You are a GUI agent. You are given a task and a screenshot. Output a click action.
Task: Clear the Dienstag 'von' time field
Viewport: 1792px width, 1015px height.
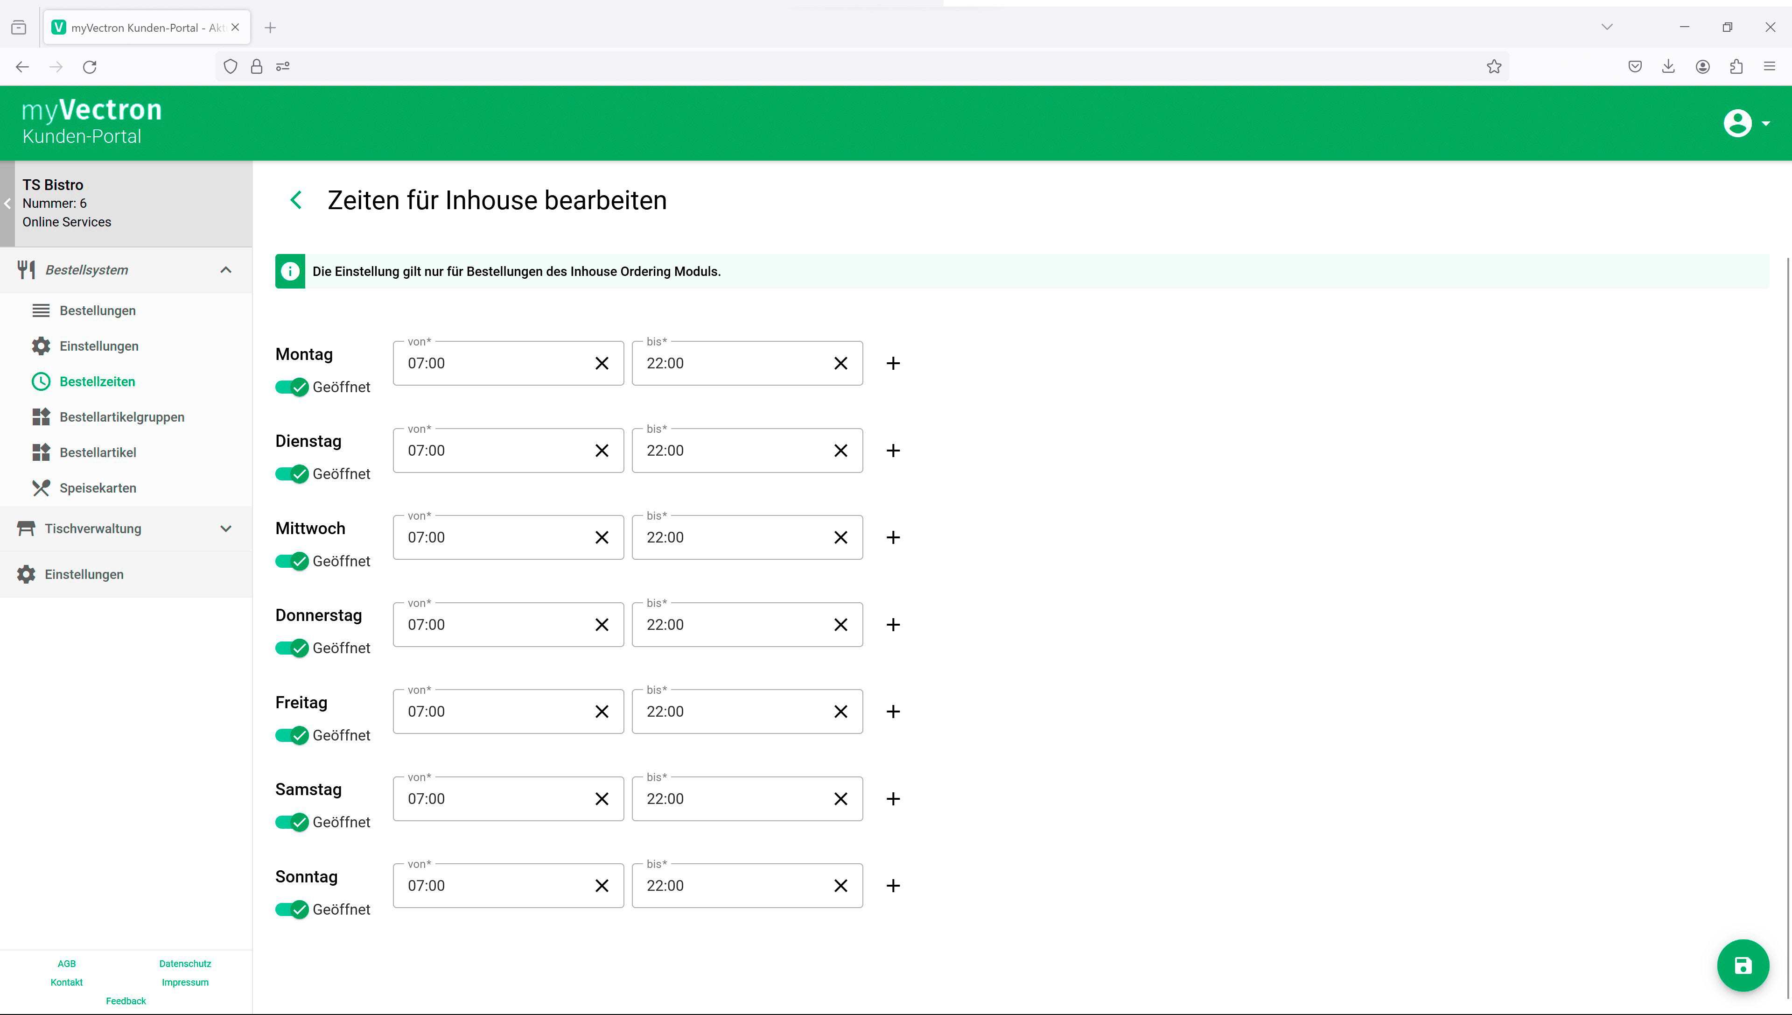pos(601,451)
